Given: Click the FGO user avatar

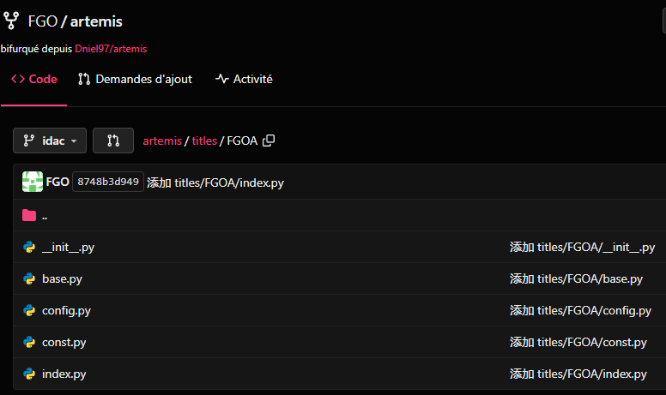Looking at the screenshot, I should (x=32, y=182).
